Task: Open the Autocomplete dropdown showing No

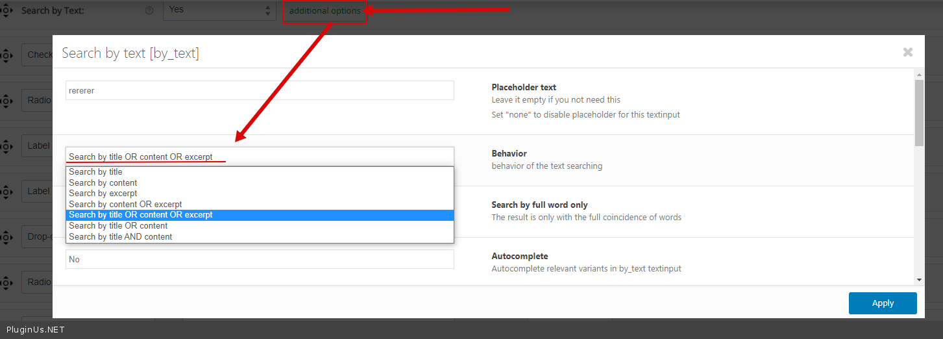Action: 260,259
